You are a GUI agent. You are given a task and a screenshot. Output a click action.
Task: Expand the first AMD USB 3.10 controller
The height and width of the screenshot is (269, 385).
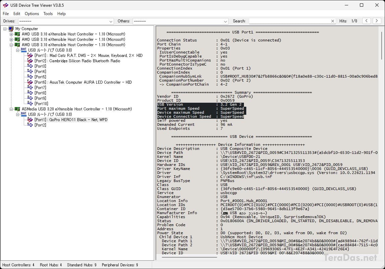(11, 34)
